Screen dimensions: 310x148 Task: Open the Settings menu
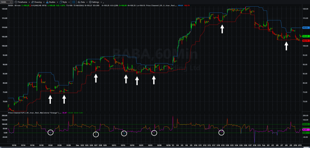click(x=95, y=2)
